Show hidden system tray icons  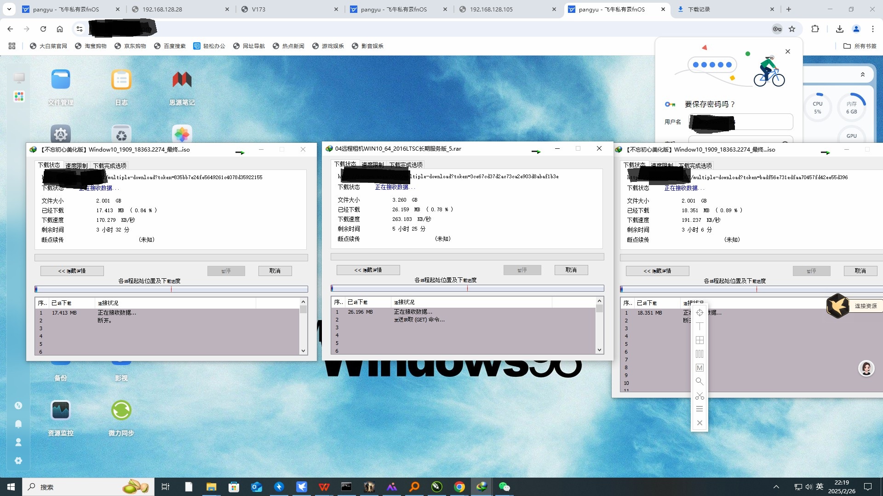776,487
